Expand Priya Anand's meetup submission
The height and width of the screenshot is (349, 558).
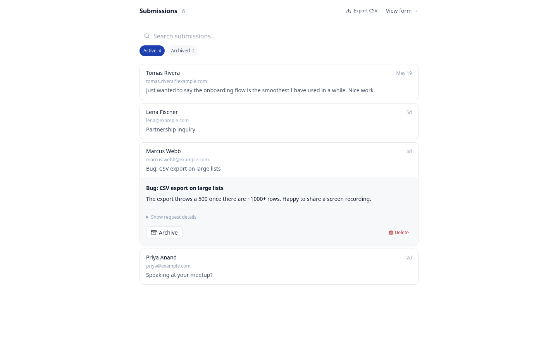[x=279, y=266]
